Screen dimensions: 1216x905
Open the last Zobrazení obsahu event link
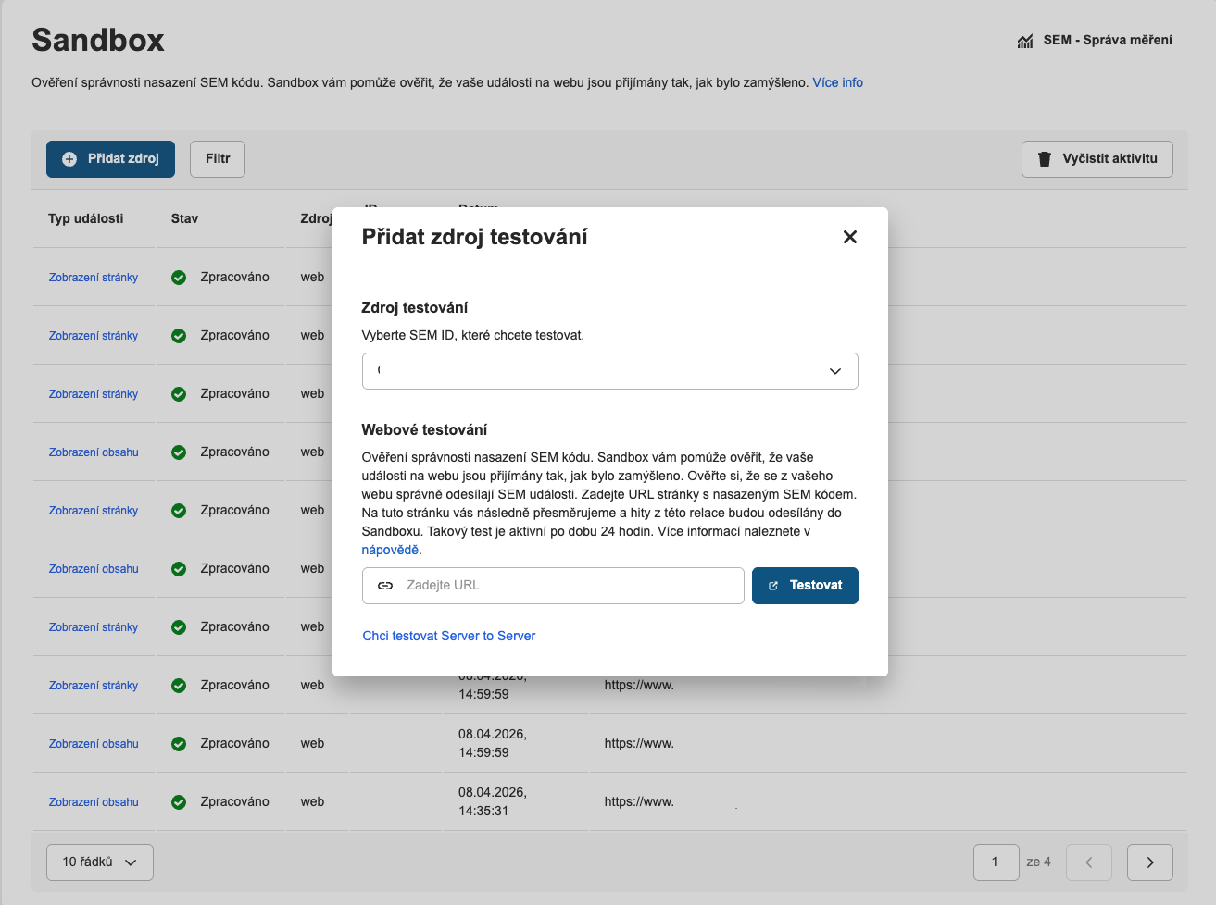pos(94,802)
